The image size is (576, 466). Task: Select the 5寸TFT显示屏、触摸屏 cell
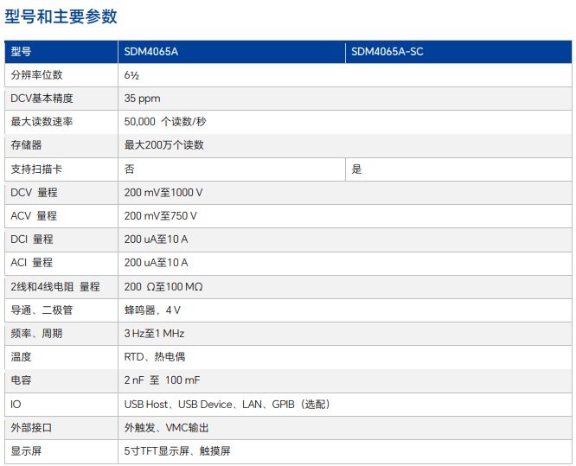tap(177, 450)
